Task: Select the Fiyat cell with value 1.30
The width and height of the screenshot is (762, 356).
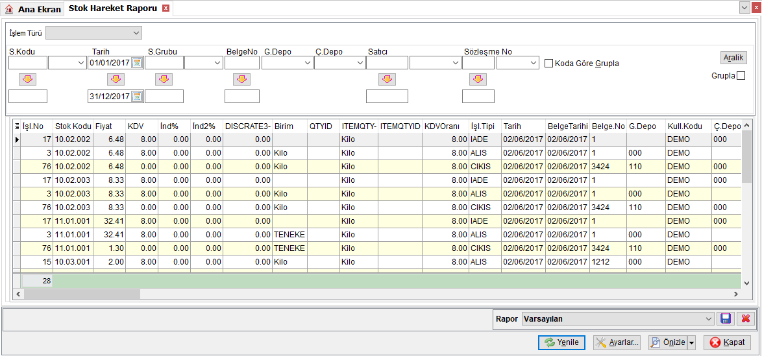Action: [109, 248]
